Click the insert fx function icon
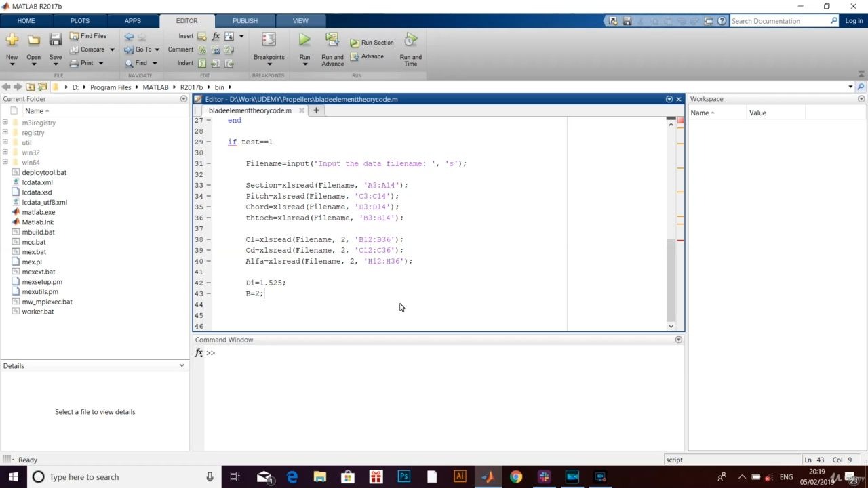Screen dimensions: 868x488 click(216, 36)
